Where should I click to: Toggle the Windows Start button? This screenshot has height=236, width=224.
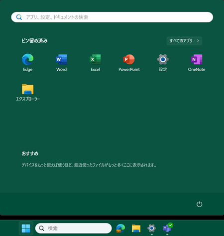coord(26,229)
